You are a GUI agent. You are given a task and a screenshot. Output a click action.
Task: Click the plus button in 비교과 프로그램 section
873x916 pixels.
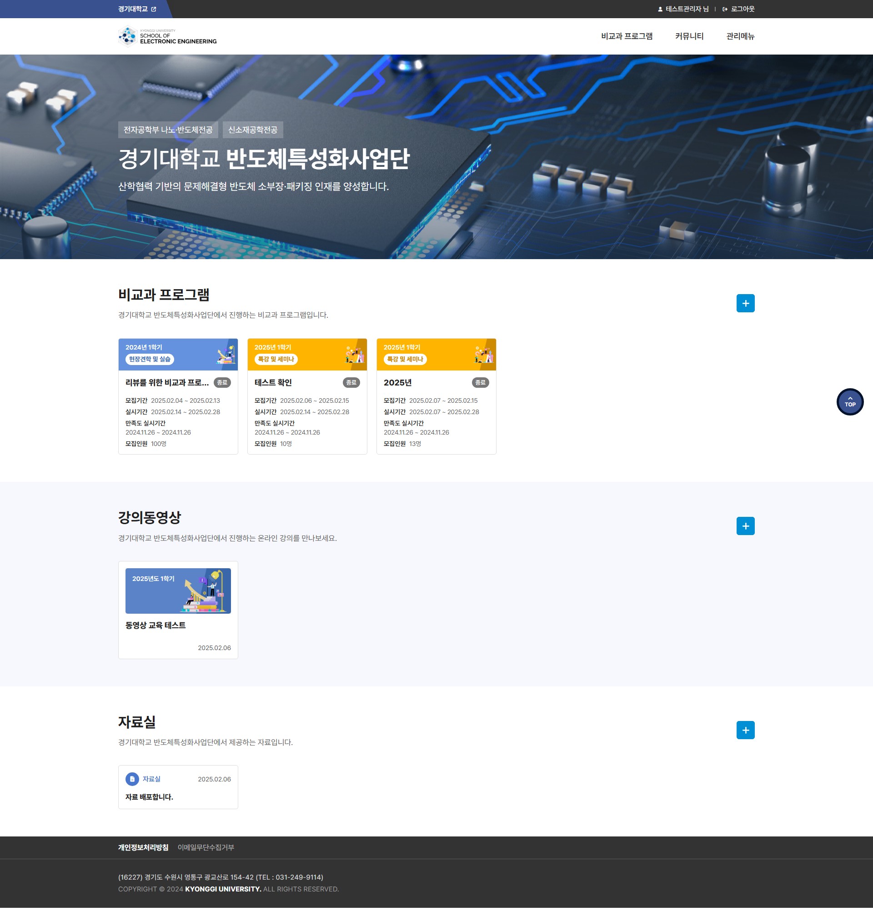tap(745, 303)
